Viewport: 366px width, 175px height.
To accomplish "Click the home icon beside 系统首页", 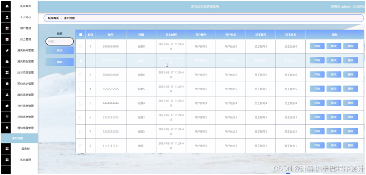I will [7, 6].
